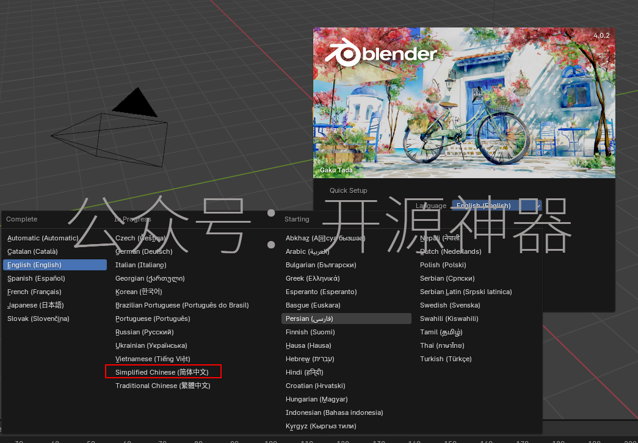
Task: Switch language to French (Français)
Action: coord(55,292)
